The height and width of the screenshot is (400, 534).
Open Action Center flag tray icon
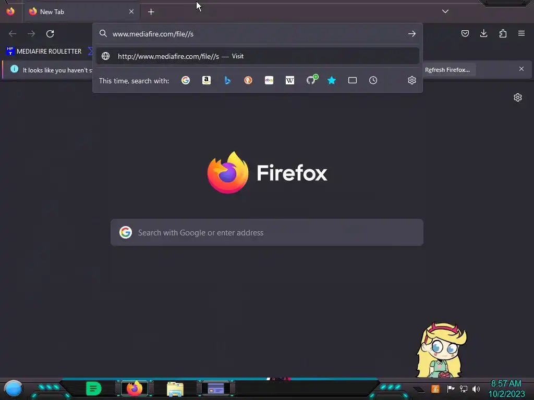coord(451,389)
